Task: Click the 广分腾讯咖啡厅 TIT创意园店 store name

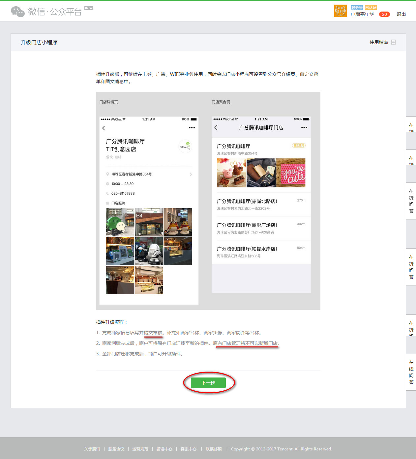Action: coord(125,145)
